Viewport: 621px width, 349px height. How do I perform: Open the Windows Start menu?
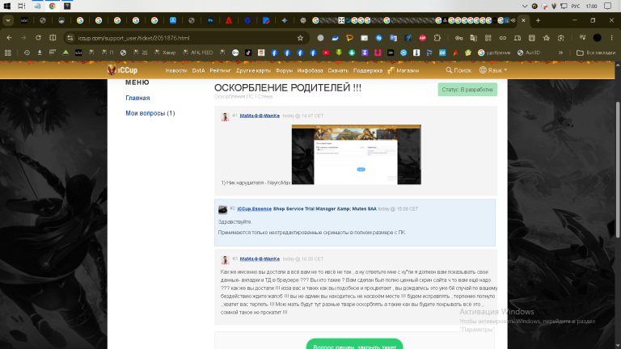6,6
